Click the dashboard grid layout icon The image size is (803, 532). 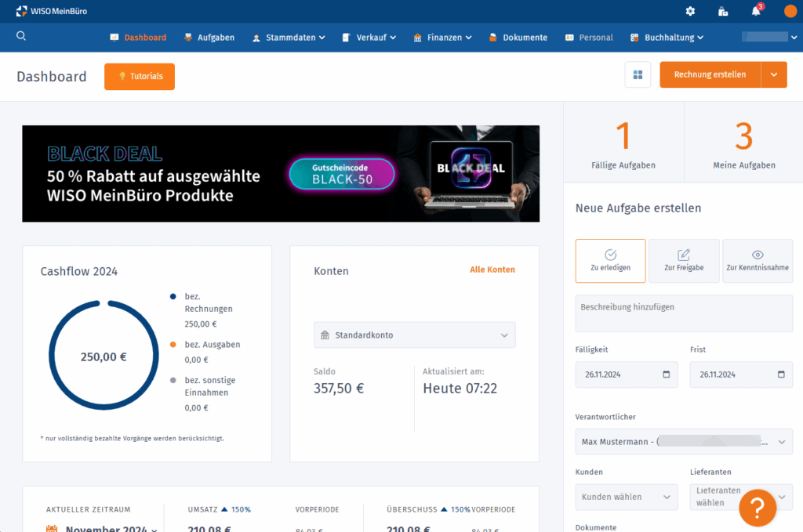click(x=638, y=75)
